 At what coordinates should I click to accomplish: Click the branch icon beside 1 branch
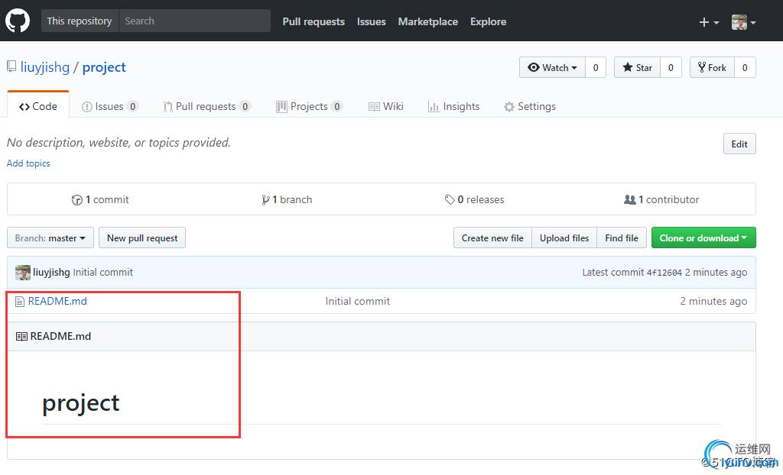[265, 200]
